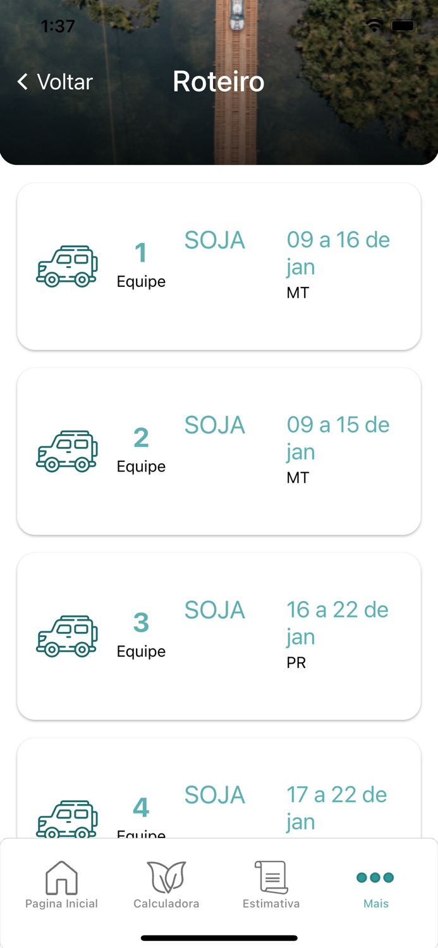This screenshot has height=948, width=438.
Task: Open the Equipe 2 itinerary card
Action: [x=219, y=450]
